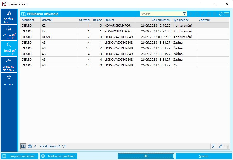Screen dimensions: 233x160
Task: Select row with time 26.09.2023 12:16:29
Action: click(x=125, y=26)
